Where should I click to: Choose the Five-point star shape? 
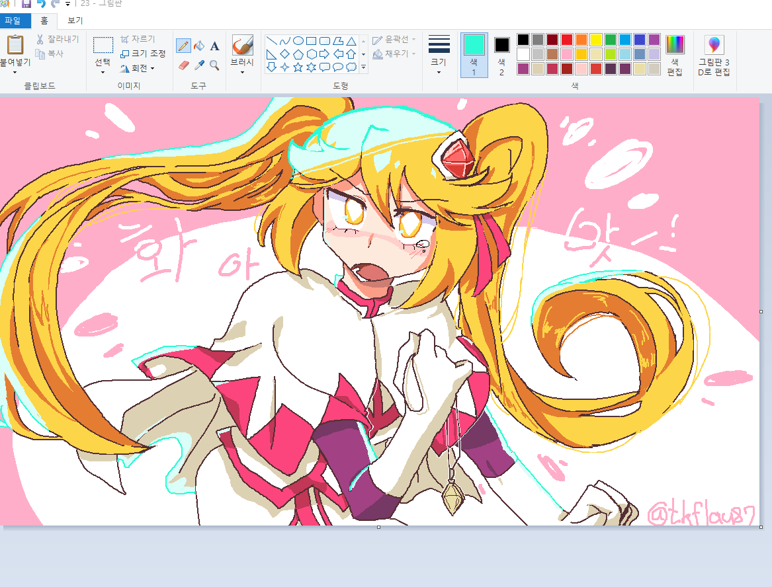coord(298,67)
